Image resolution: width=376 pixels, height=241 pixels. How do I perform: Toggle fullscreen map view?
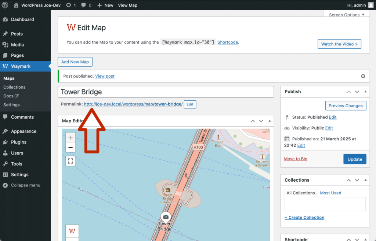pos(70,161)
